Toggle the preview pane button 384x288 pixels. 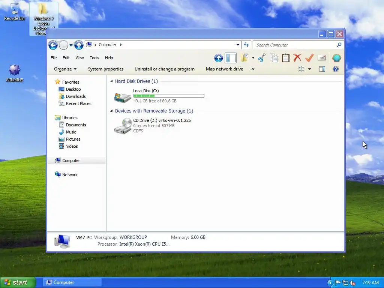click(322, 69)
